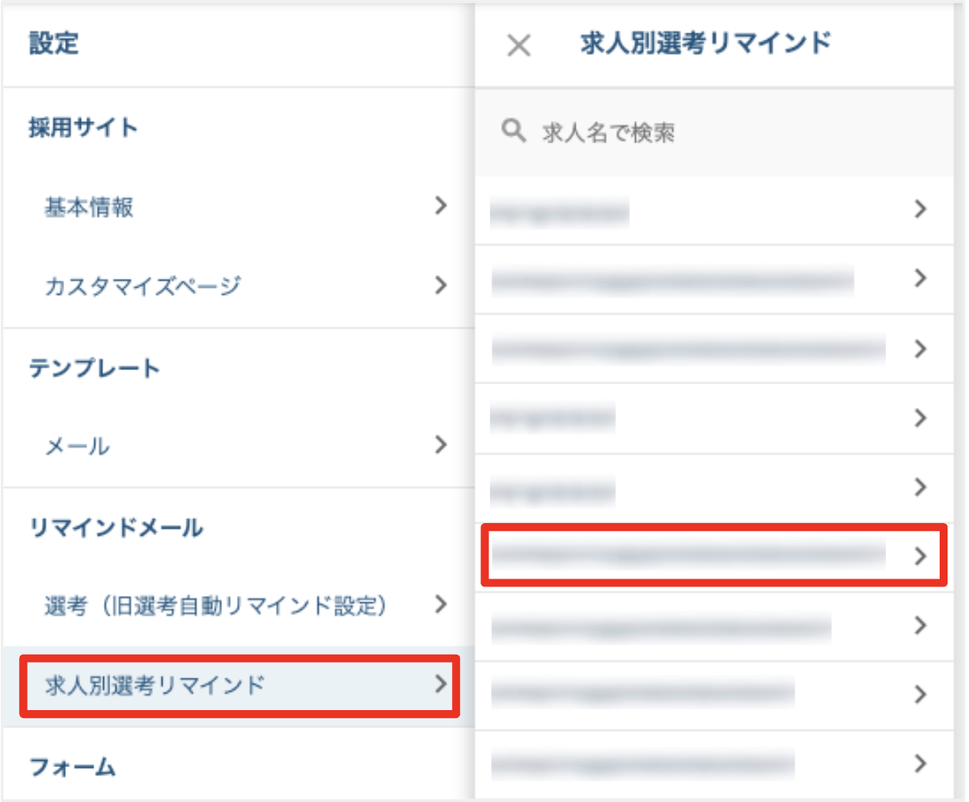Image resolution: width=969 pixels, height=802 pixels.
Task: Open the second job in the list
Action: coord(714,279)
